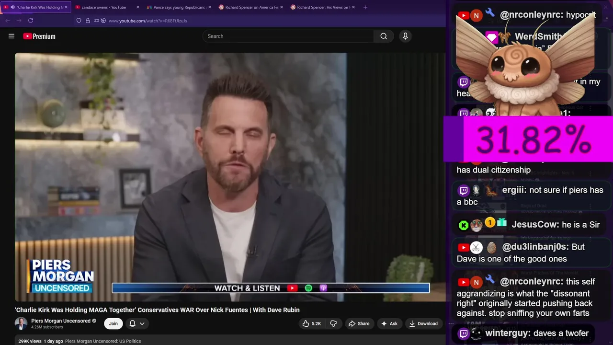Focus the YouTube search field
The image size is (613, 345).
[x=288, y=36]
